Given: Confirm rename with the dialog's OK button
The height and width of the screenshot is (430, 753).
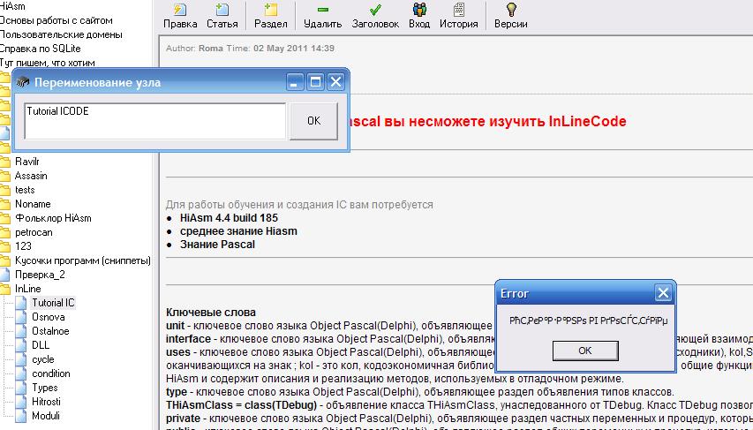Looking at the screenshot, I should click(313, 121).
